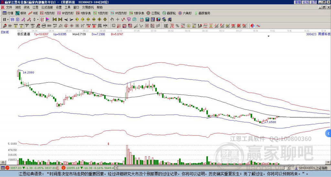This screenshot has width=331, height=177.
Task: Open P四方形 tool
Action: pyautogui.click(x=48, y=13)
